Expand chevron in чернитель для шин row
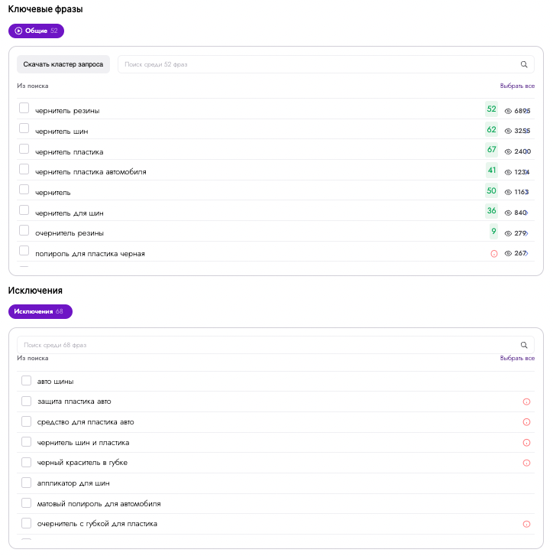Image resolution: width=553 pixels, height=556 pixels. tap(527, 213)
